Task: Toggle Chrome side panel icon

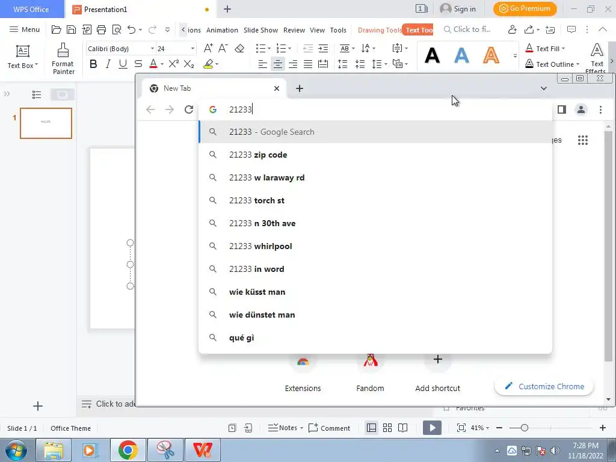Action: 562,109
